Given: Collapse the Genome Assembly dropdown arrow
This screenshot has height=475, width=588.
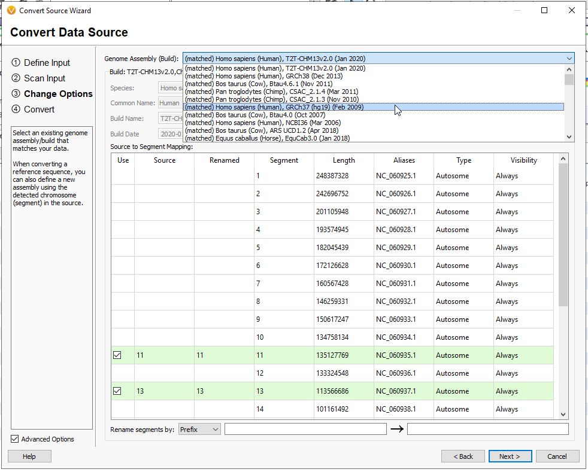Looking at the screenshot, I should click(x=569, y=59).
